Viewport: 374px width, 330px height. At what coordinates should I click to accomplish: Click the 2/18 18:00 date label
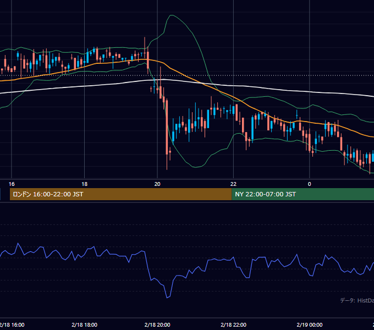(x=85, y=324)
